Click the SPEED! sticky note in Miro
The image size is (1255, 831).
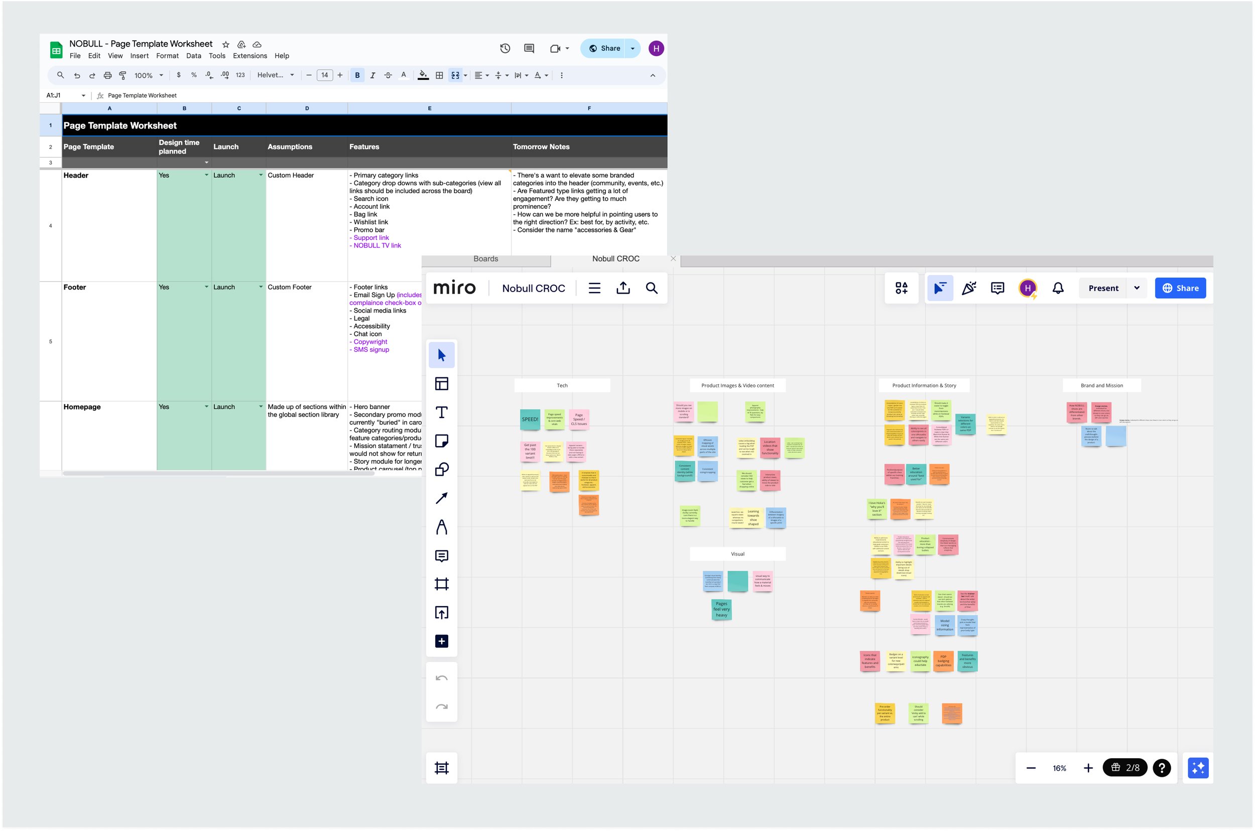coord(530,419)
